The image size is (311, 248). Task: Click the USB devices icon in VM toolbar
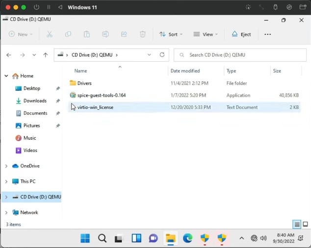point(276,7)
